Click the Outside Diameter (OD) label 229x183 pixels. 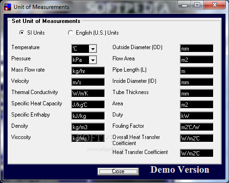coord(137,47)
